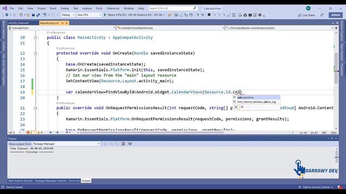
Task: Open Android device manager icon
Action: pos(240,15)
